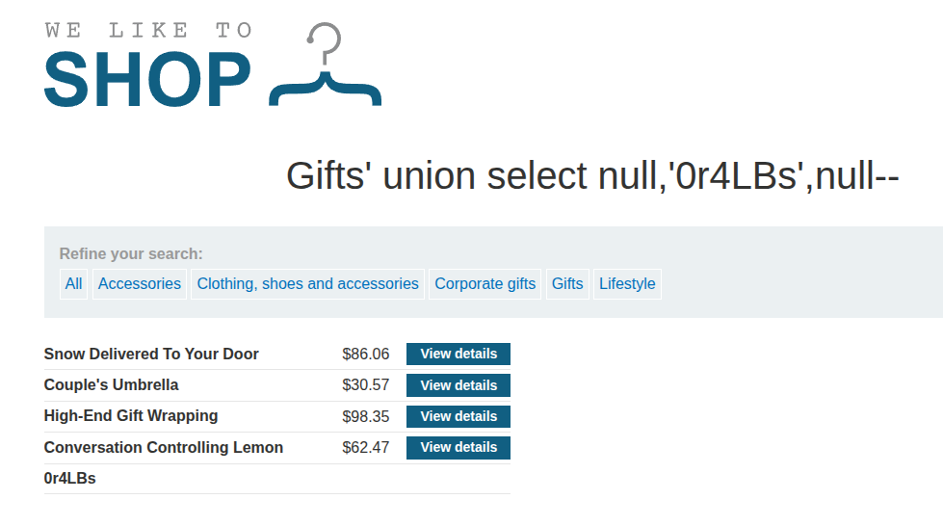943x526 pixels.
Task: Select the All category filter
Action: (x=73, y=283)
